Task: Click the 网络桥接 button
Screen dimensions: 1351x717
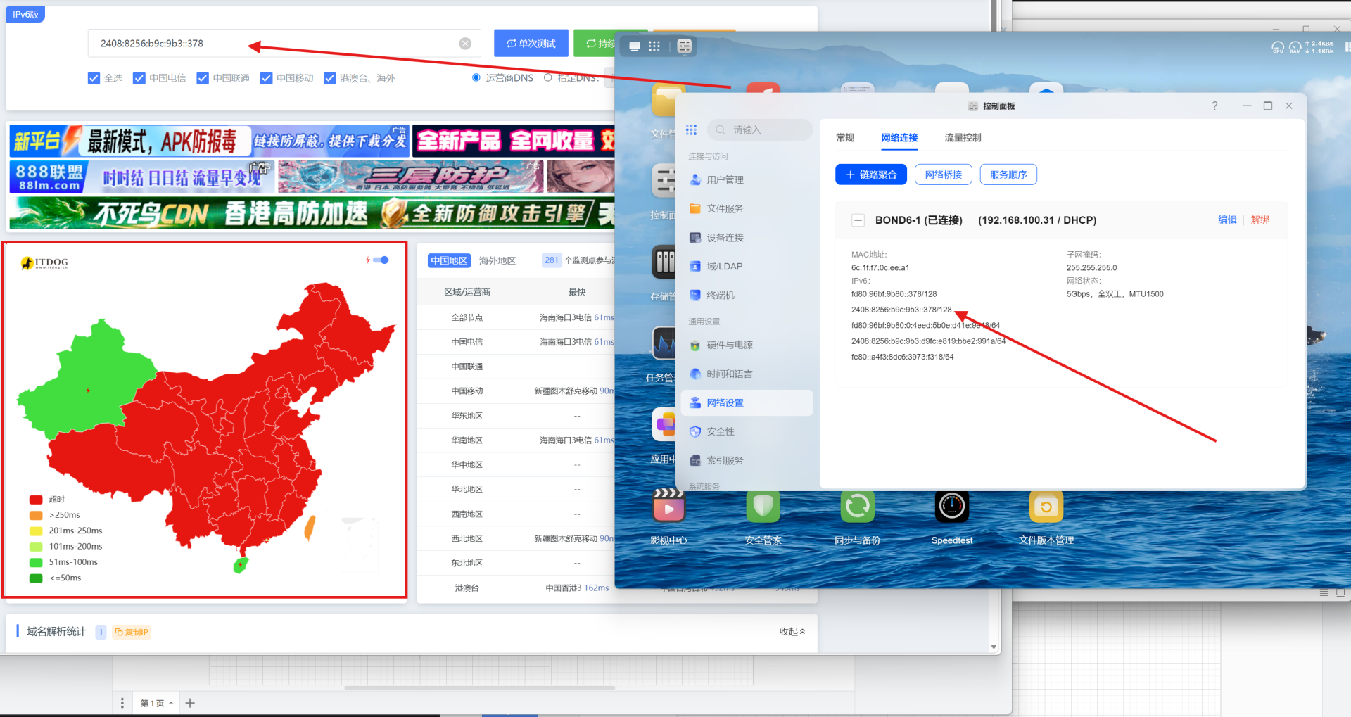Action: click(944, 175)
